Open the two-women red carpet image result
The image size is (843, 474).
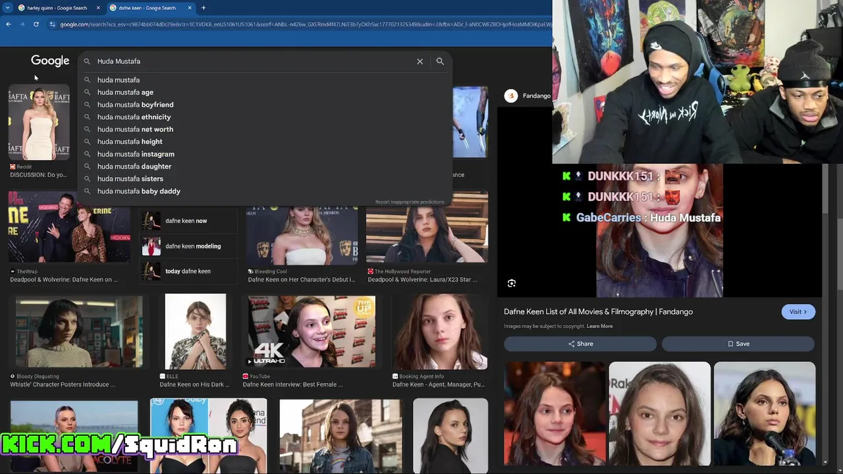tap(208, 436)
